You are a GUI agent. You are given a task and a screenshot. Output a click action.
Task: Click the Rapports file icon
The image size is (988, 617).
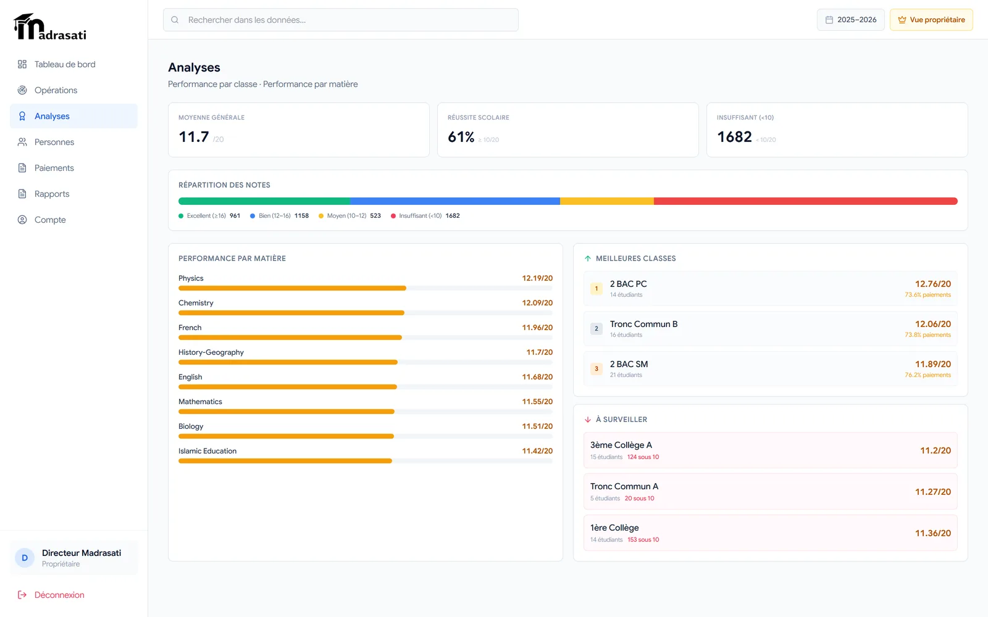(x=22, y=194)
